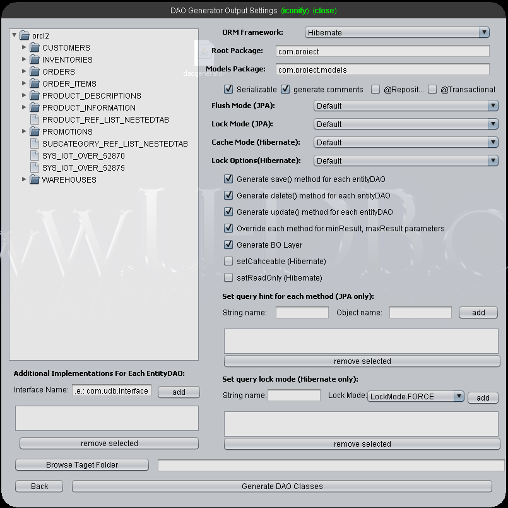The image size is (508, 508).
Task: Open the Cache Mode (Hibernate) dropdown
Action: pyautogui.click(x=406, y=142)
